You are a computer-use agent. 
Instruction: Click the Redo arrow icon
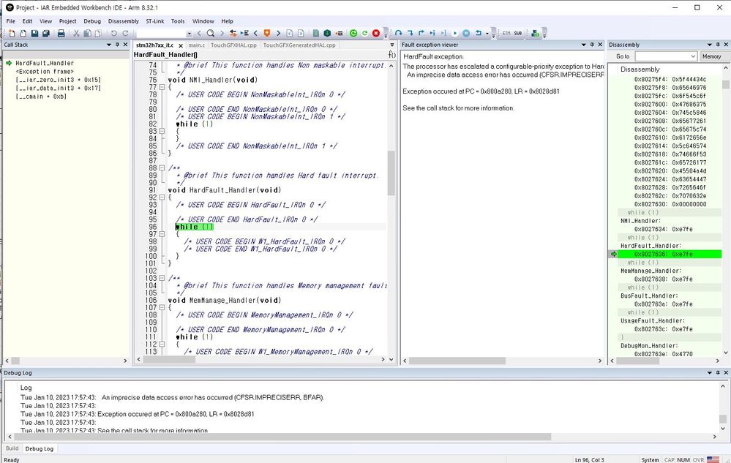125,33
